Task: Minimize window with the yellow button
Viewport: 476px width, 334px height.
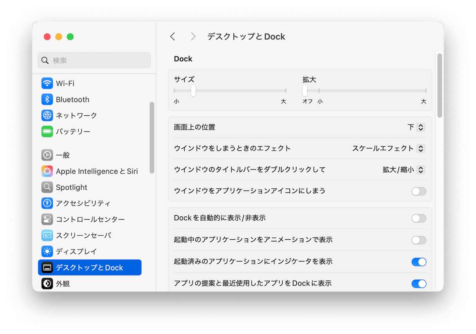Action: [59, 37]
